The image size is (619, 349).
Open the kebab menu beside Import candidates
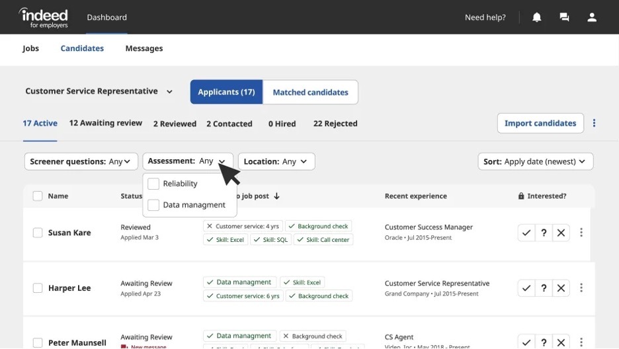pos(594,123)
